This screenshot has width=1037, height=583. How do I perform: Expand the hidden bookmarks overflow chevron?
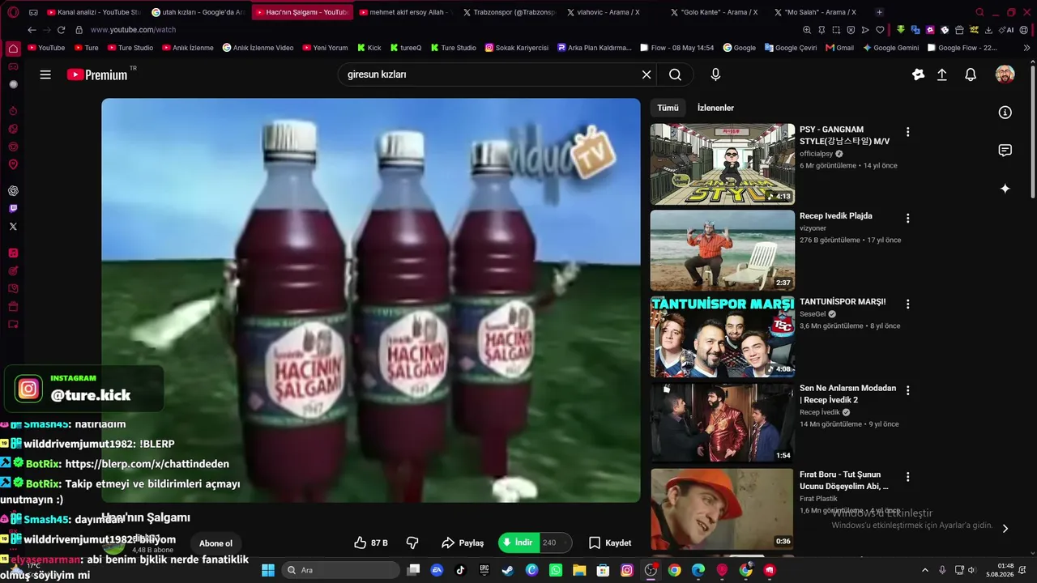[1027, 48]
